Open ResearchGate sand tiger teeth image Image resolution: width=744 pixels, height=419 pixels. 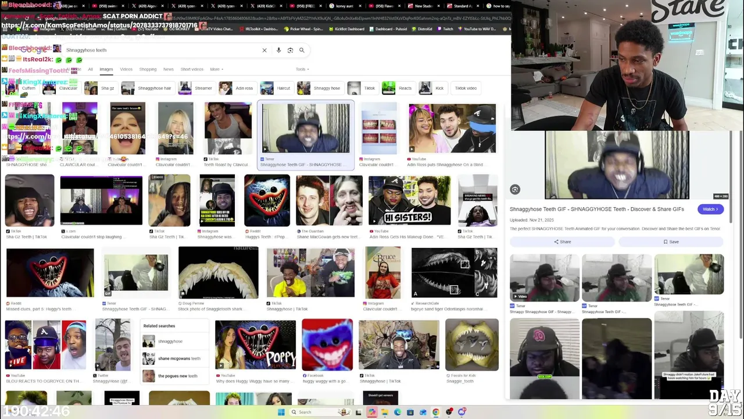coord(454,272)
